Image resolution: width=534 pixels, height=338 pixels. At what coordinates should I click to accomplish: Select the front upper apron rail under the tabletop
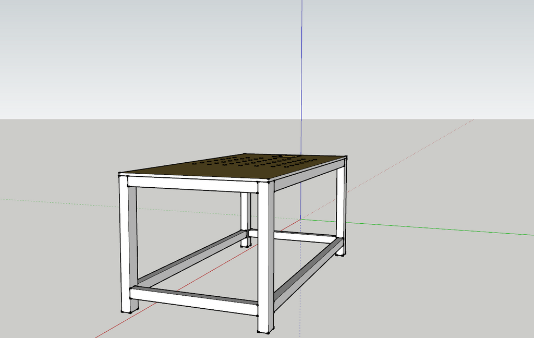coord(192,184)
